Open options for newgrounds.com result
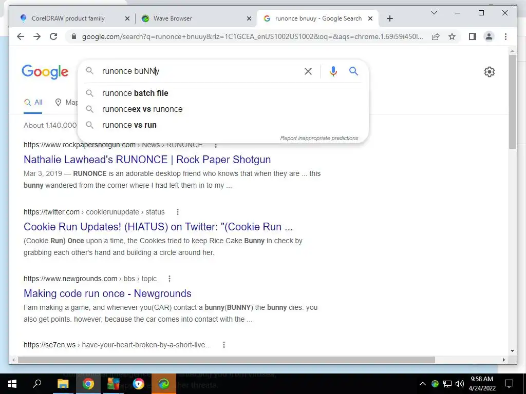The image size is (526, 394). [170, 279]
